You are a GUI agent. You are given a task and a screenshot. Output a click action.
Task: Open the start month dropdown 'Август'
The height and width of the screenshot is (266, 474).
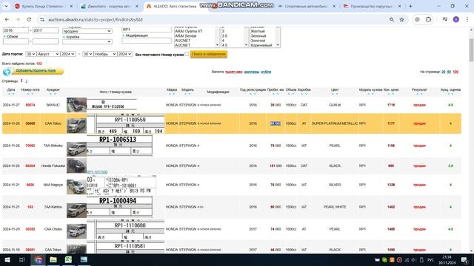[x=48, y=54]
